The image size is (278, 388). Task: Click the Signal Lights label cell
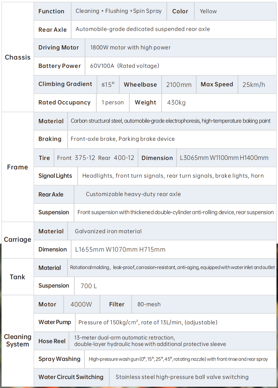(56, 176)
